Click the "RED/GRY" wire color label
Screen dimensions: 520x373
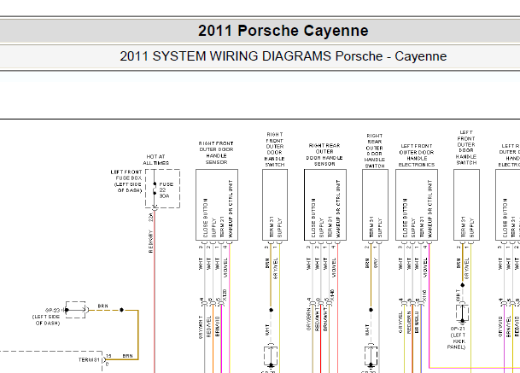[150, 242]
